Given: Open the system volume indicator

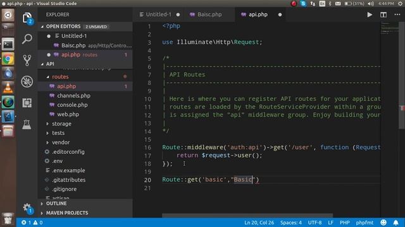Looking at the screenshot, I should coord(371,4).
